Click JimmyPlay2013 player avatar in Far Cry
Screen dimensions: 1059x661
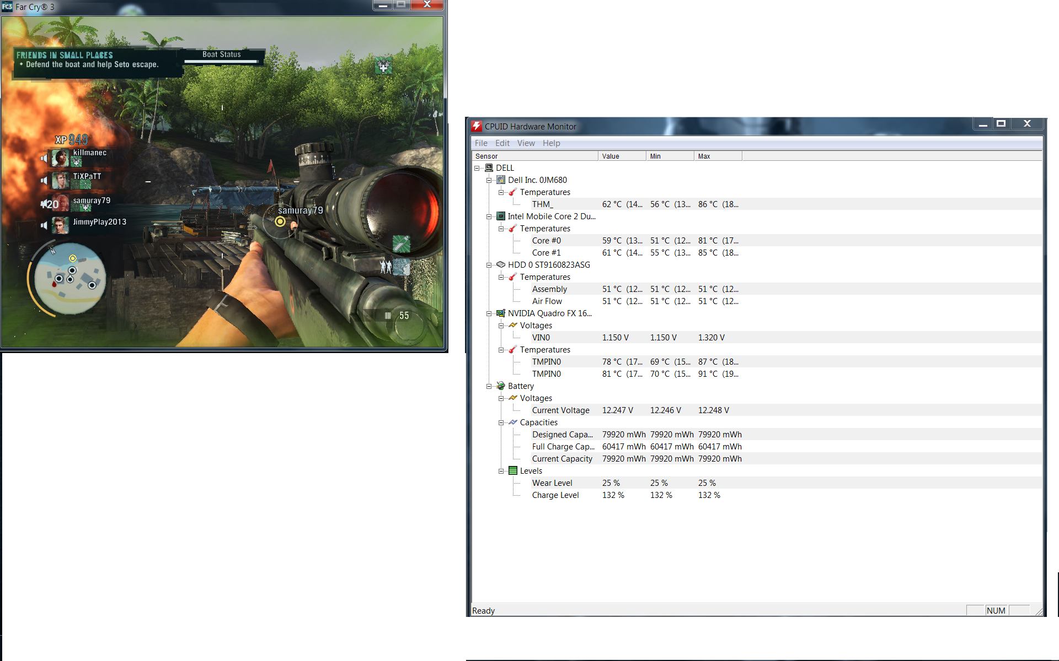click(x=60, y=225)
